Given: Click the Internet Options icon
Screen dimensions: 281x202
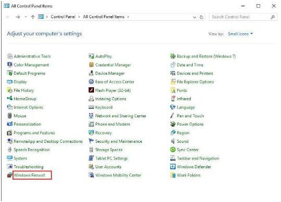Looking at the screenshot, I should tap(9, 107).
